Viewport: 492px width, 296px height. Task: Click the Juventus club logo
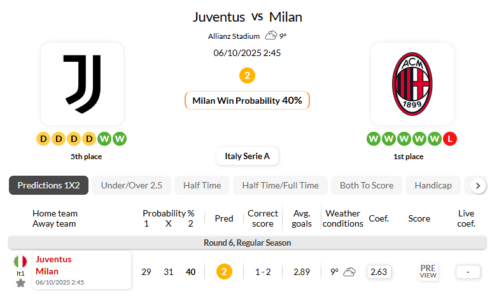point(82,83)
